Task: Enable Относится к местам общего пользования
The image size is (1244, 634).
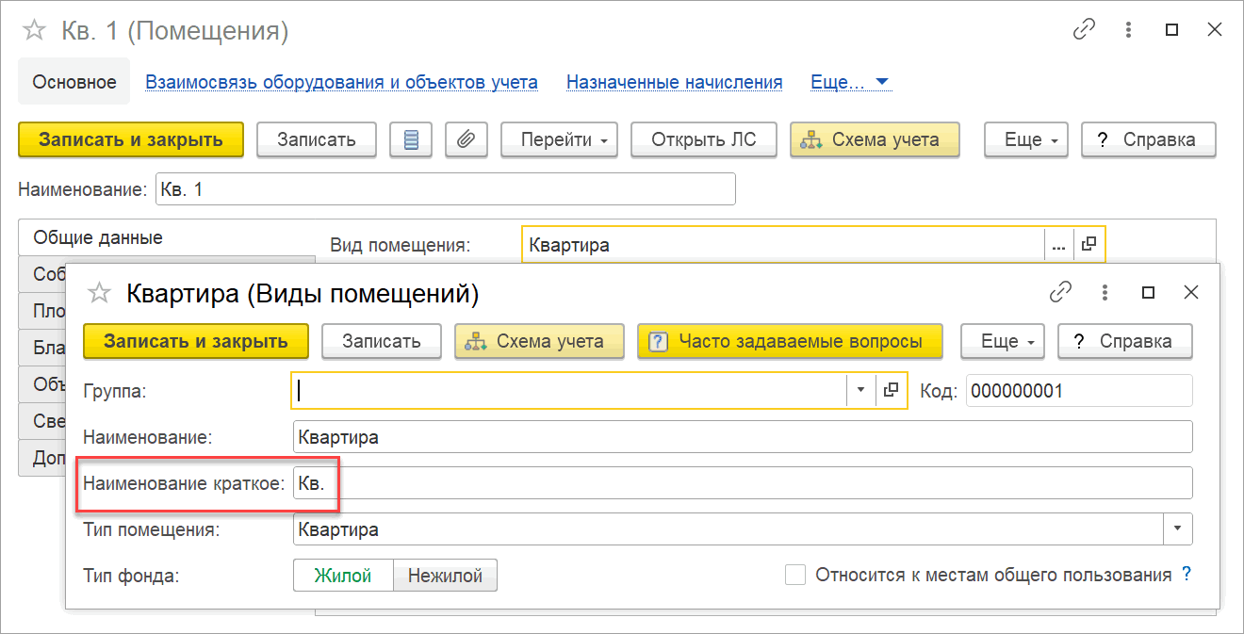Action: click(795, 575)
